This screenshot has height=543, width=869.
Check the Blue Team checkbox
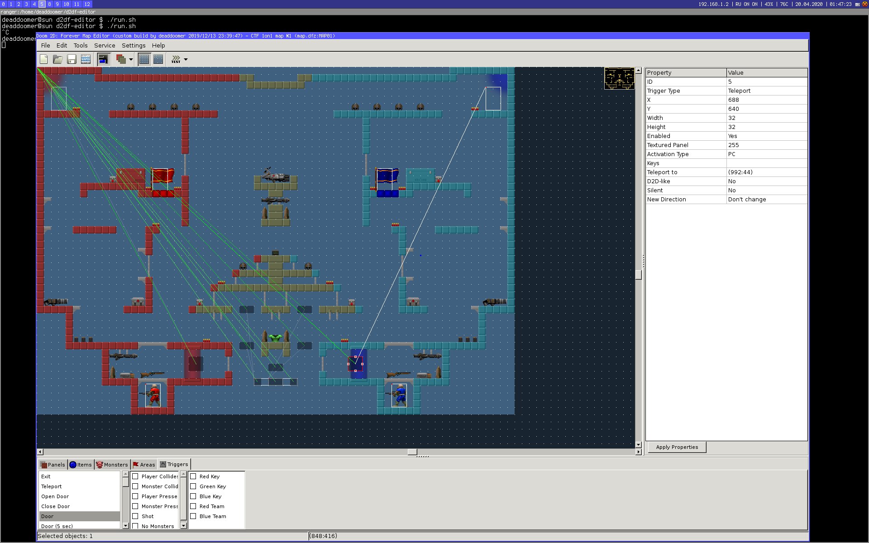[193, 516]
